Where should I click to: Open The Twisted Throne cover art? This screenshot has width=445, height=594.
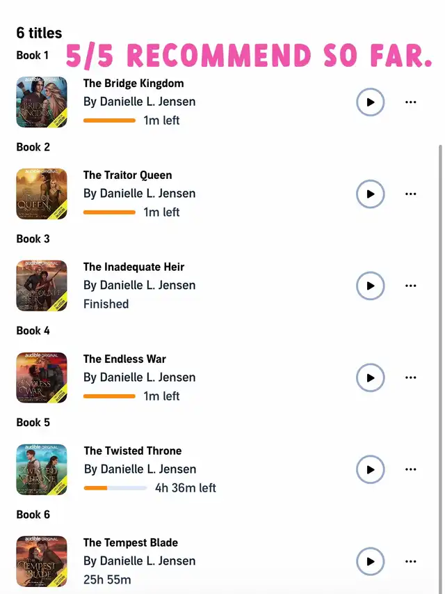[x=42, y=469]
